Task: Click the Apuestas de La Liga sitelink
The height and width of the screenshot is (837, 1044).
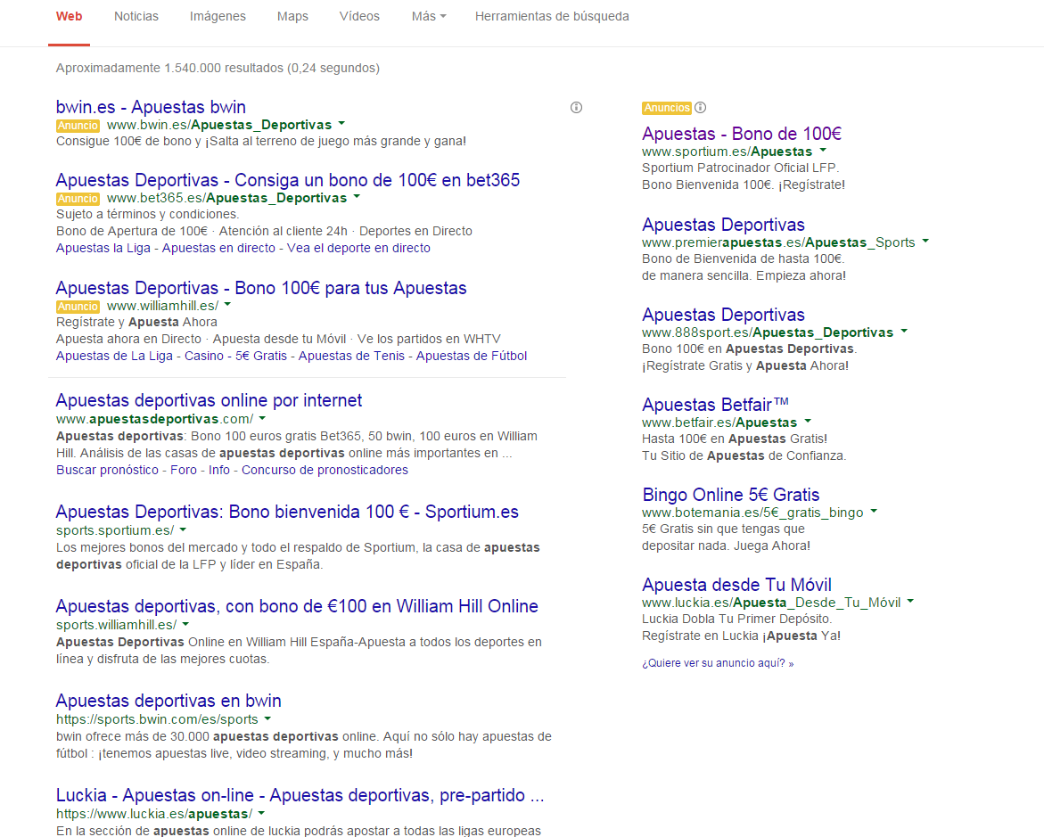Action: click(114, 356)
